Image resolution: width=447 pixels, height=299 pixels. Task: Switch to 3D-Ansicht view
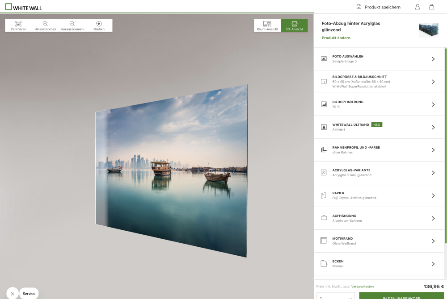click(294, 25)
